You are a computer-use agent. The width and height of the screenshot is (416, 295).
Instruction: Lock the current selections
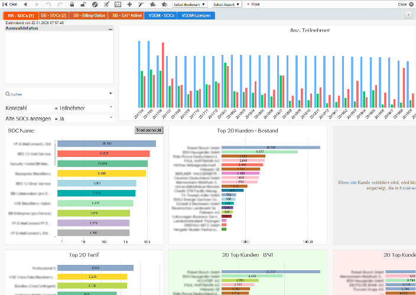pos(71,4)
